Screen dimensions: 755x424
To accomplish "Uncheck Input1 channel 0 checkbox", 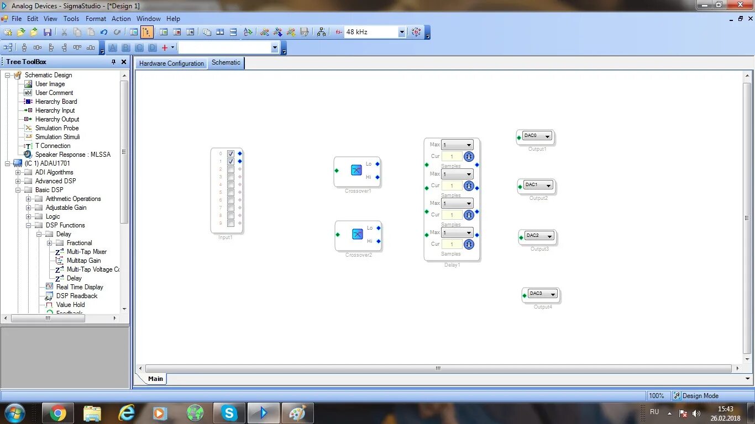I will (x=230, y=153).
